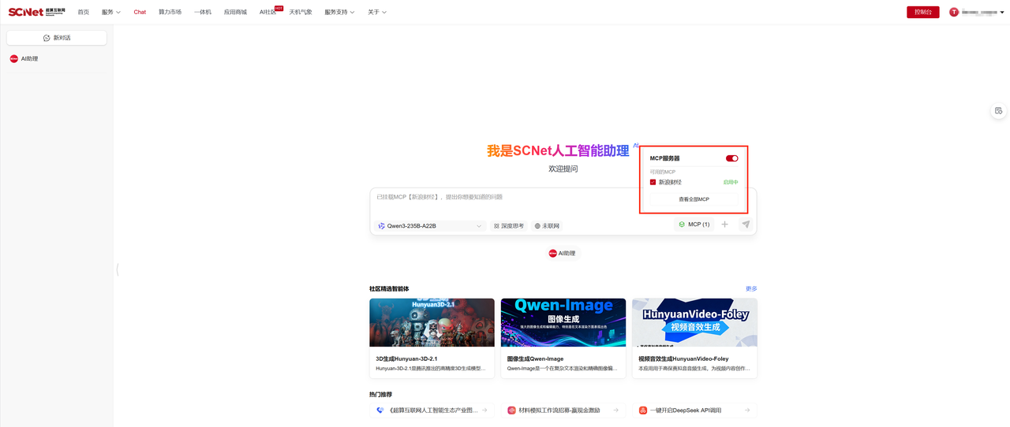Image resolution: width=1010 pixels, height=427 pixels.
Task: Toggle the 未联网 web search option
Action: pos(547,226)
